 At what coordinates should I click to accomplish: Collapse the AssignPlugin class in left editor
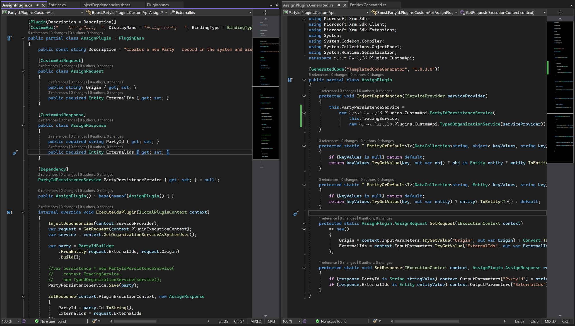[23, 38]
